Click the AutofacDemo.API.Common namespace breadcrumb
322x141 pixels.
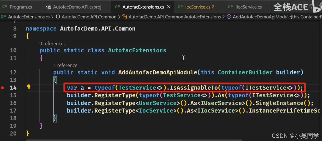click(x=89, y=17)
